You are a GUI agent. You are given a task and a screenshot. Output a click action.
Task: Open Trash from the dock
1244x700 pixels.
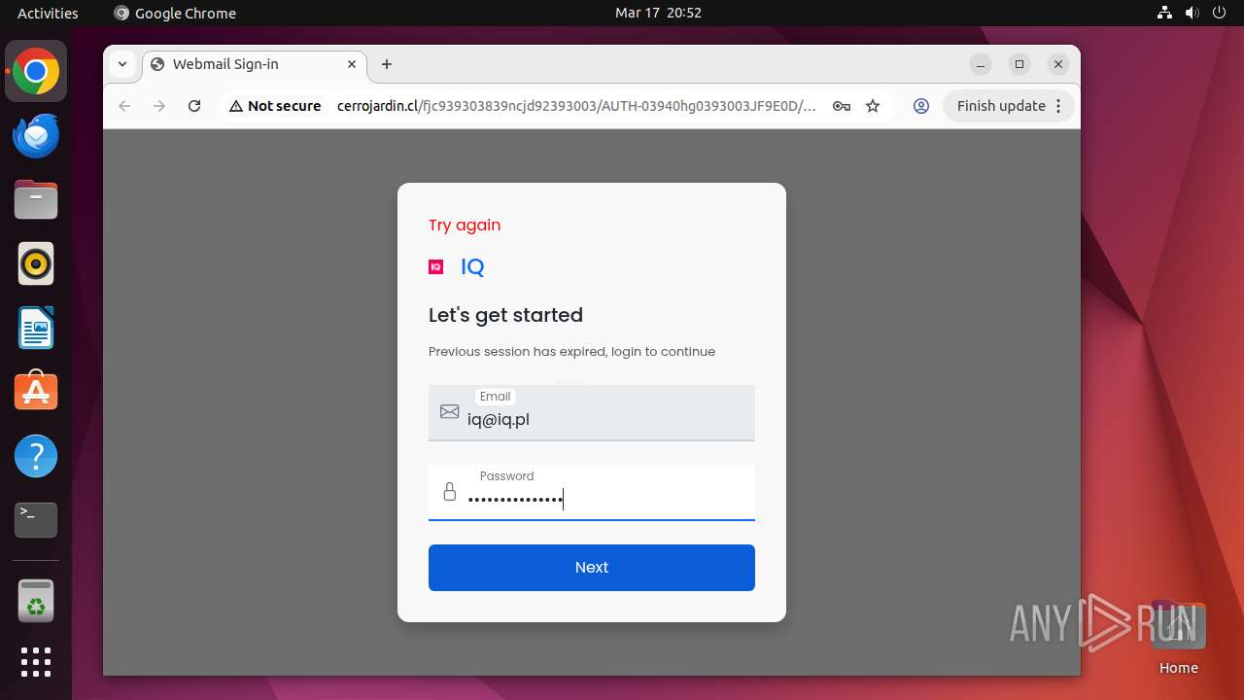click(36, 601)
